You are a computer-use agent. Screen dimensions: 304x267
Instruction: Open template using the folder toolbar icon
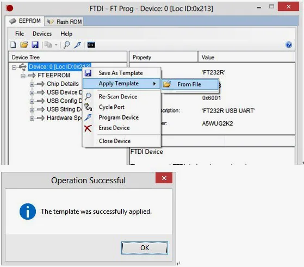[24, 45]
